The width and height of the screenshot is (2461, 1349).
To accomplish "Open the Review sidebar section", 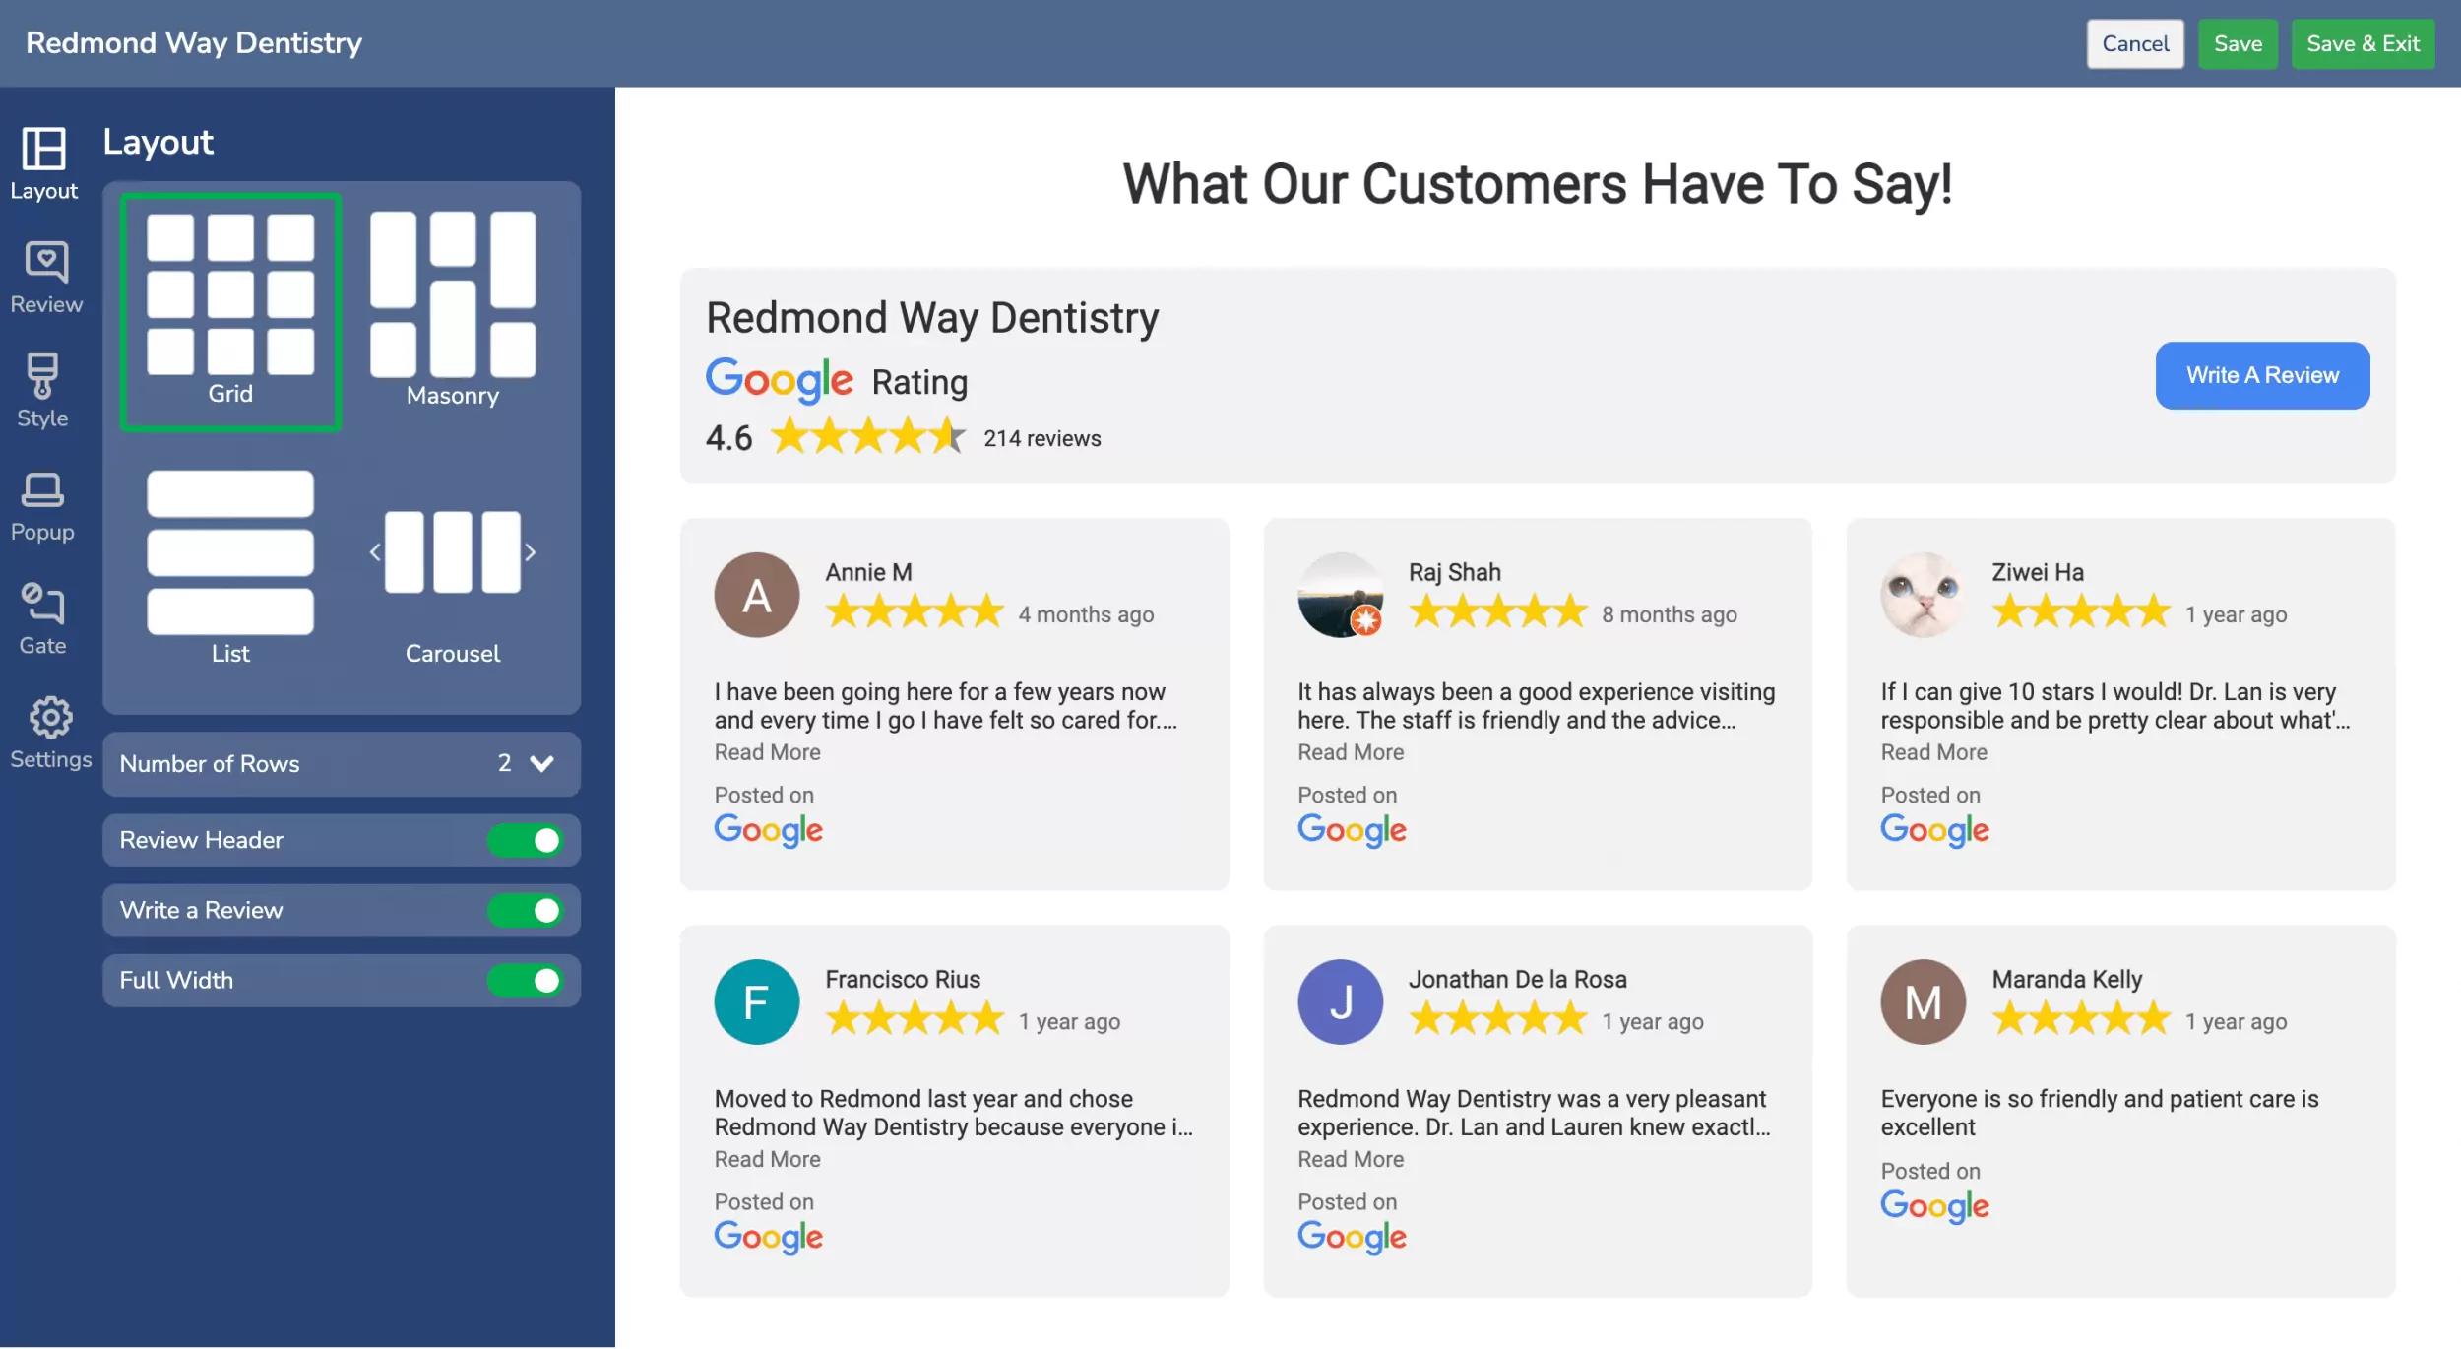I will point(46,278).
